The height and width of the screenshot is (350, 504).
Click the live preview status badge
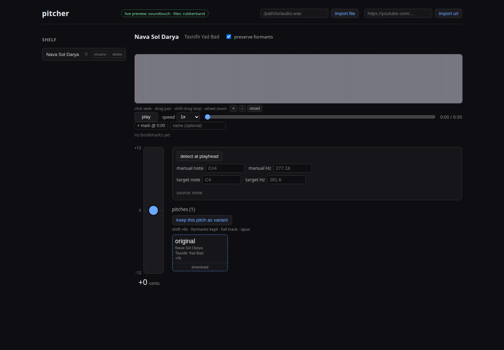click(x=165, y=14)
